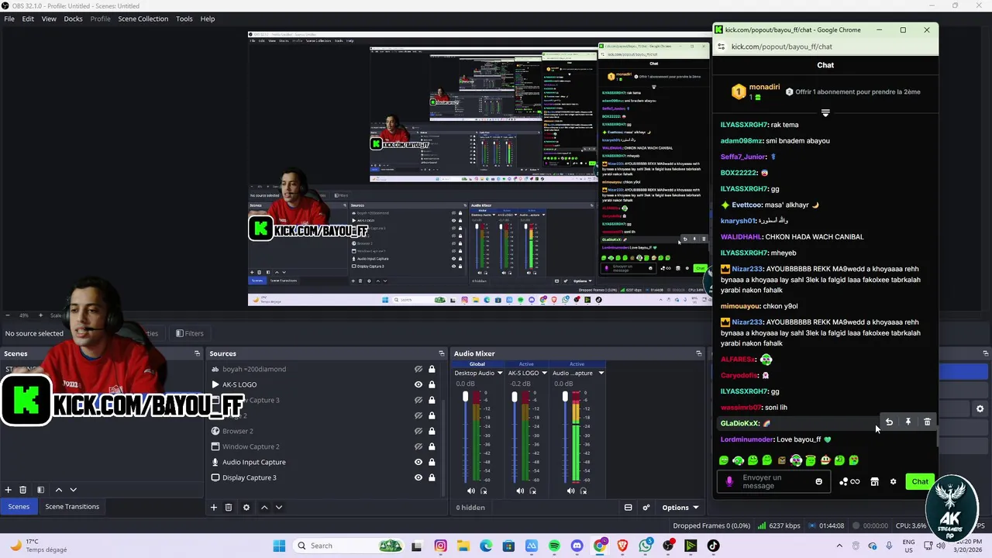Unlock the Display Capture 3 source
Viewport: 992px width, 558px height.
(x=432, y=477)
